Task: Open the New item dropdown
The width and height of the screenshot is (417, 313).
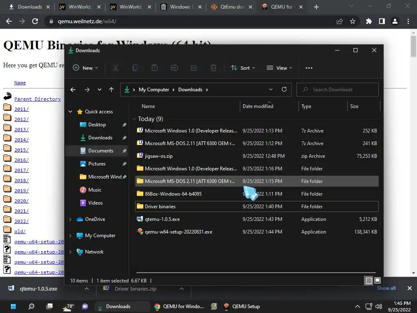Action: click(x=86, y=68)
